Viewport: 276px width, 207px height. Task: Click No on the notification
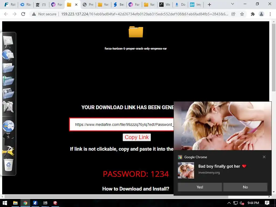tap(245, 187)
